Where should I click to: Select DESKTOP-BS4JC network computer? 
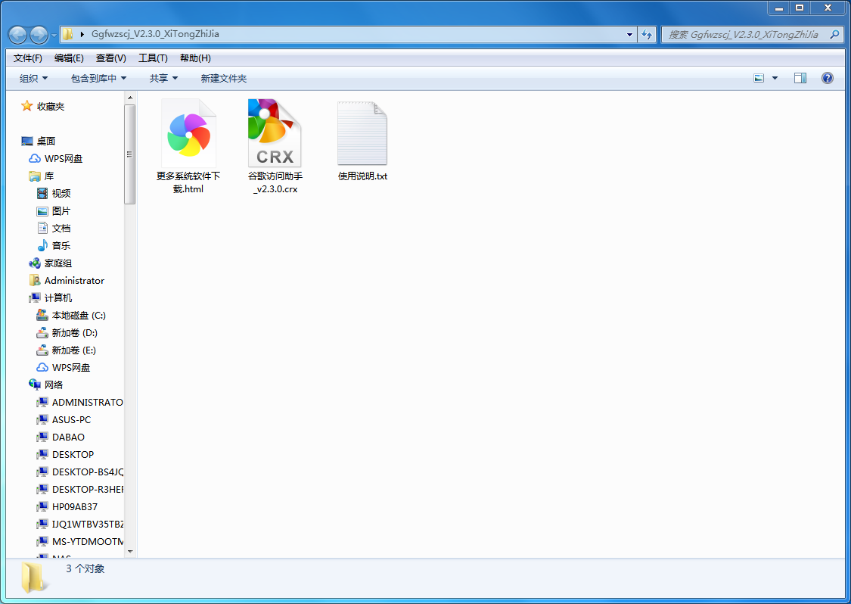tap(88, 472)
